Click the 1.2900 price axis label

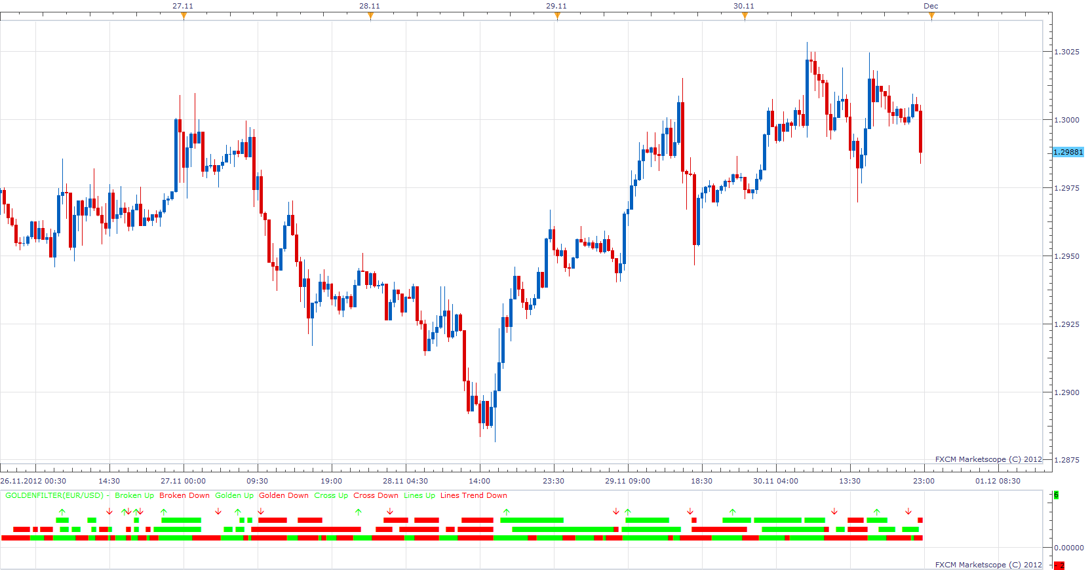1066,392
